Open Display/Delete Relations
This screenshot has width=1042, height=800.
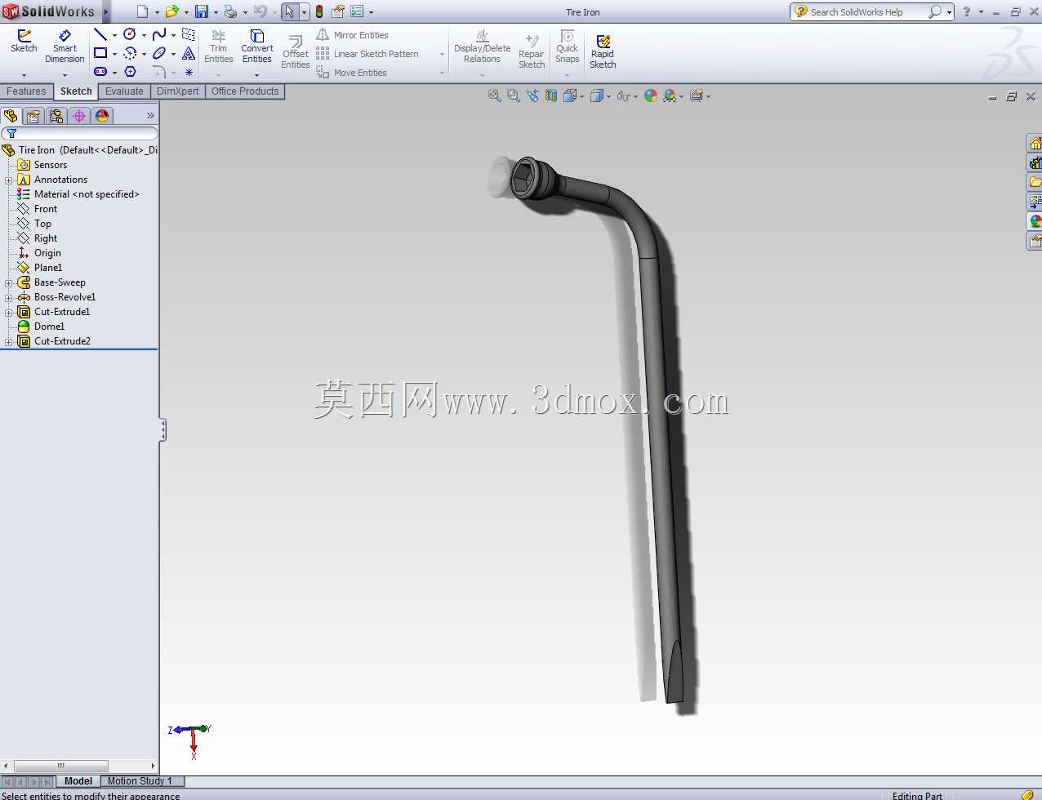coord(482,47)
